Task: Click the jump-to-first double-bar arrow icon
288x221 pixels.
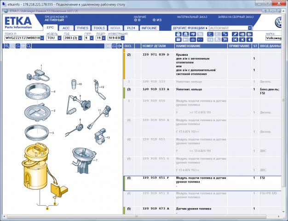Action: click(x=235, y=40)
